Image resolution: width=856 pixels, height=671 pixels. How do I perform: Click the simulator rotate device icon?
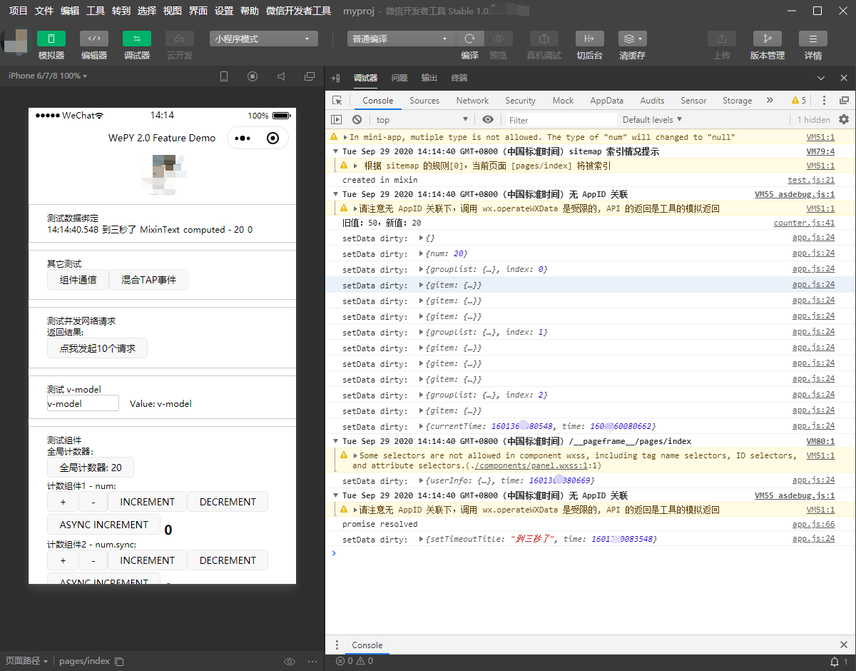[x=224, y=76]
